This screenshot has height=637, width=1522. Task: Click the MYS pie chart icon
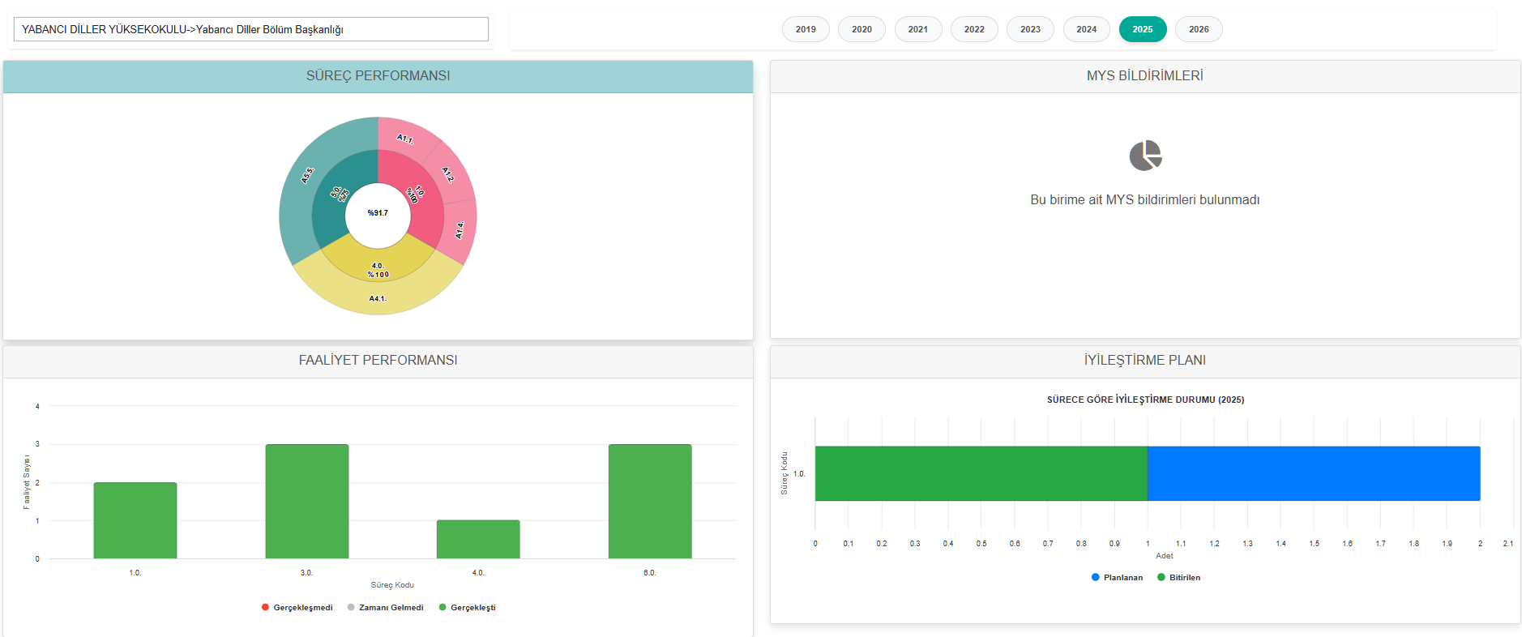(1145, 156)
